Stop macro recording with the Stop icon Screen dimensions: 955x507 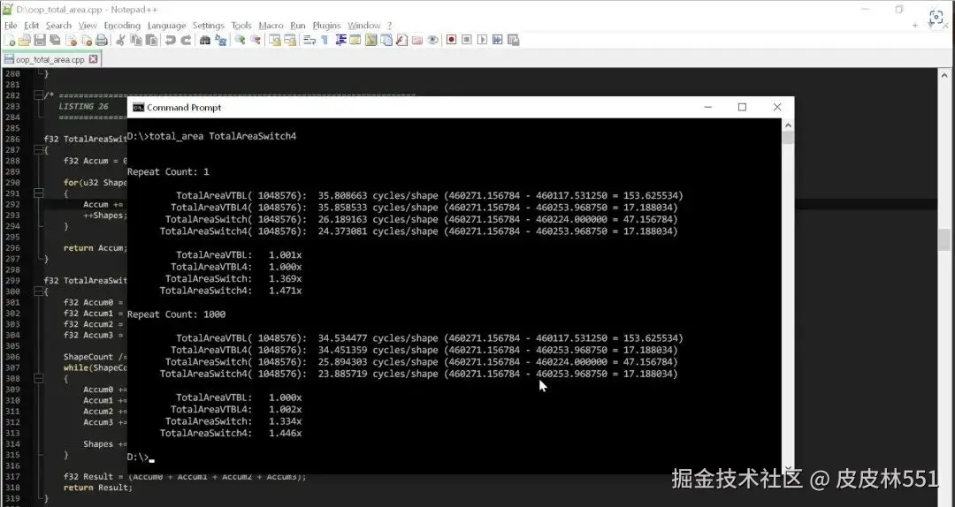[467, 40]
